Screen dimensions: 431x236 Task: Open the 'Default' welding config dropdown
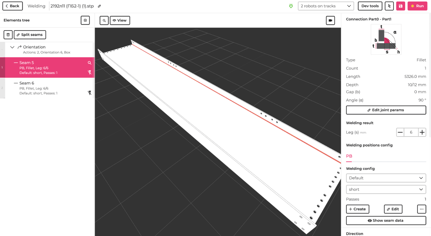386,178
